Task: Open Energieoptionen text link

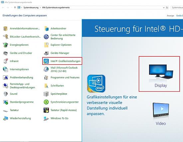Action: [x=19, y=45]
